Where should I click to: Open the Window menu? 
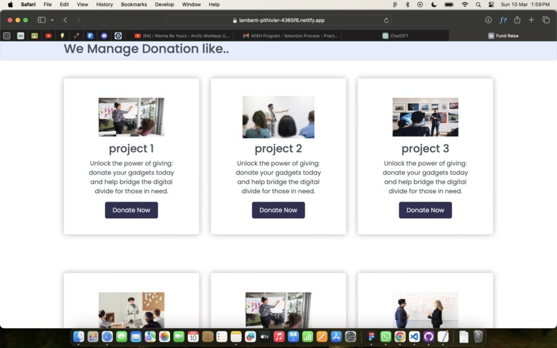point(191,4)
